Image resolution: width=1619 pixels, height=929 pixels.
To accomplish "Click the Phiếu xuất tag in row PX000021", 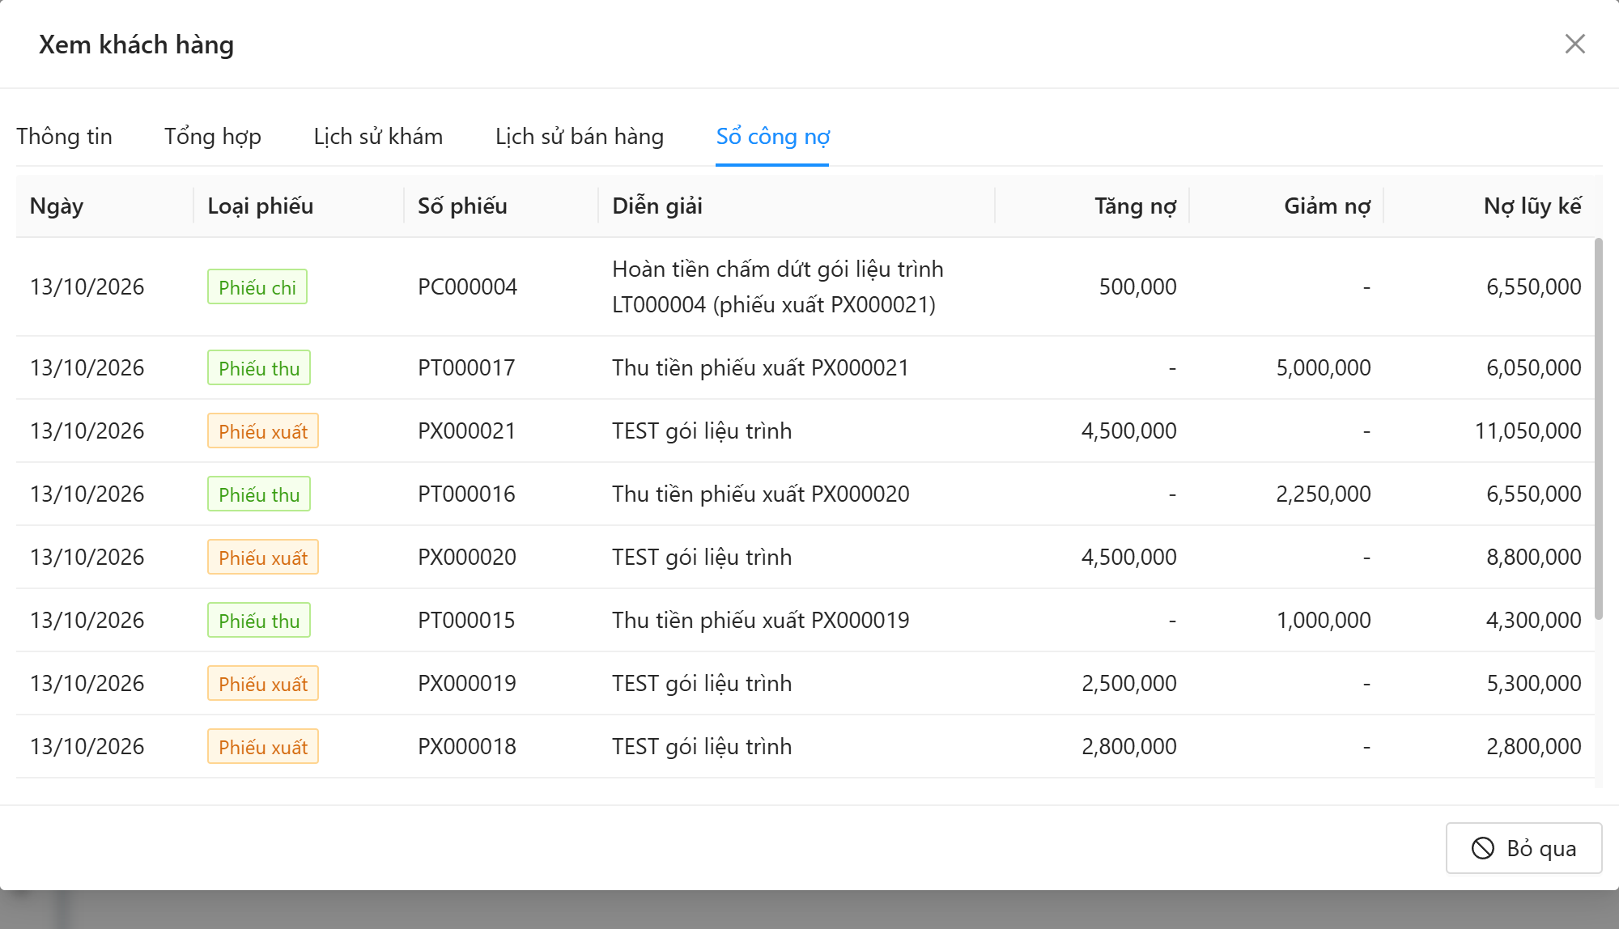I will [263, 431].
